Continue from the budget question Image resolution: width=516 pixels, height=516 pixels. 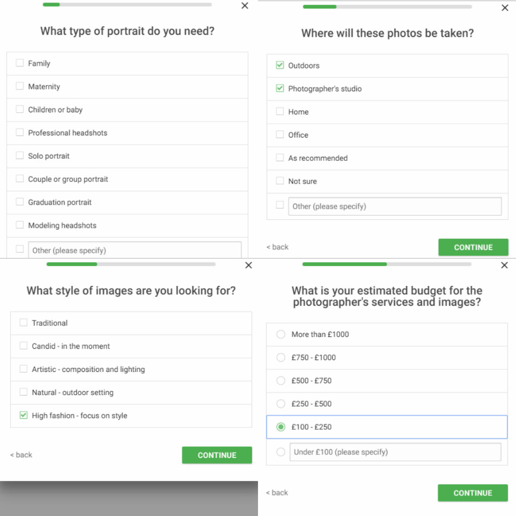pos(473,493)
